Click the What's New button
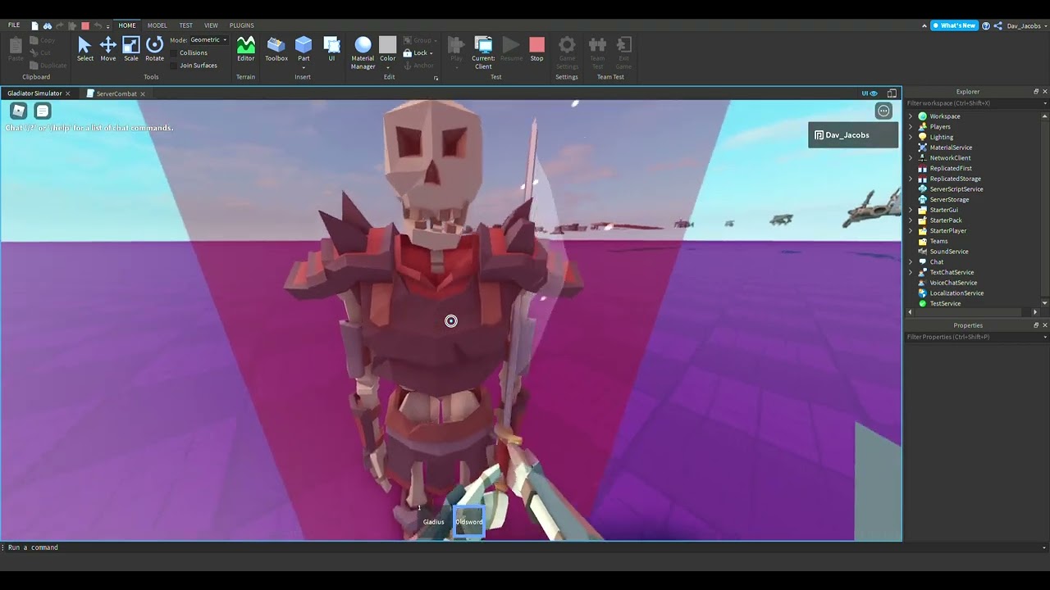This screenshot has height=590, width=1050. [x=954, y=25]
